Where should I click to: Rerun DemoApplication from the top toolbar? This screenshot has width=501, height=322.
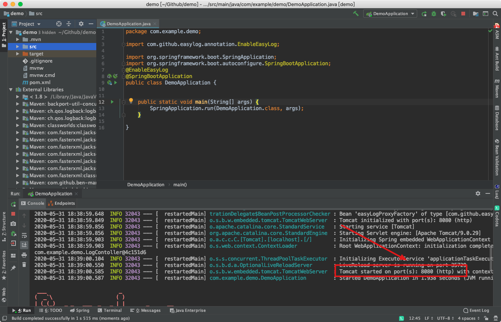click(424, 14)
